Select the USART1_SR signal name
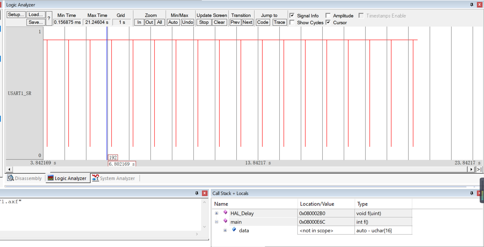 coord(20,93)
